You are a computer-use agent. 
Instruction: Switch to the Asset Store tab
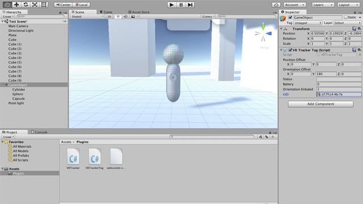[x=138, y=12]
